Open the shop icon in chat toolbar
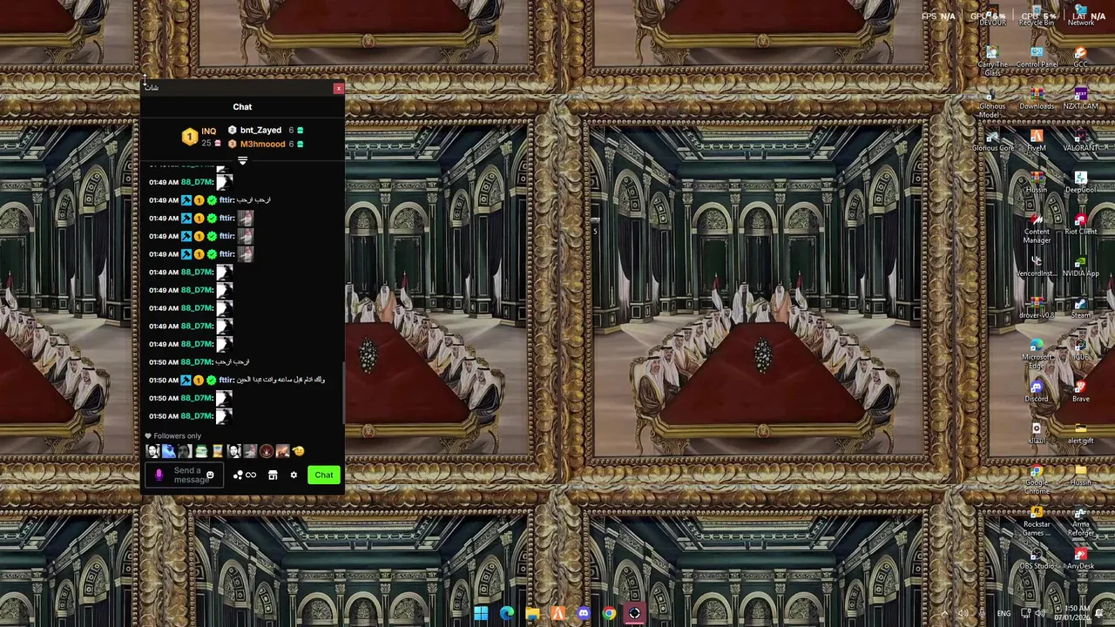The height and width of the screenshot is (627, 1115). (273, 475)
